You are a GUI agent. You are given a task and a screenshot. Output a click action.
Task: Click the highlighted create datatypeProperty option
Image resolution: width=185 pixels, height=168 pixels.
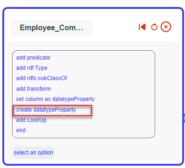click(x=46, y=110)
